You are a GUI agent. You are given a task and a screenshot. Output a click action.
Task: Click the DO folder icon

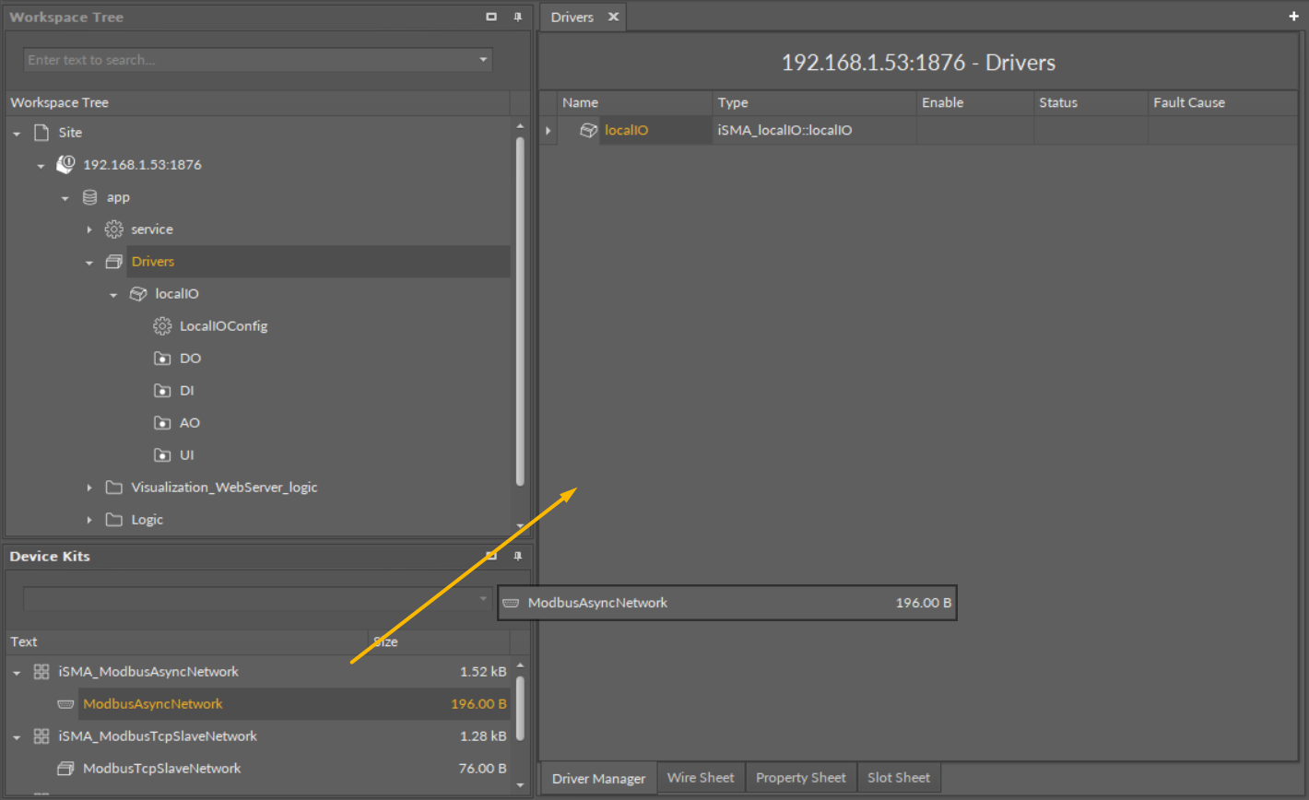point(162,359)
